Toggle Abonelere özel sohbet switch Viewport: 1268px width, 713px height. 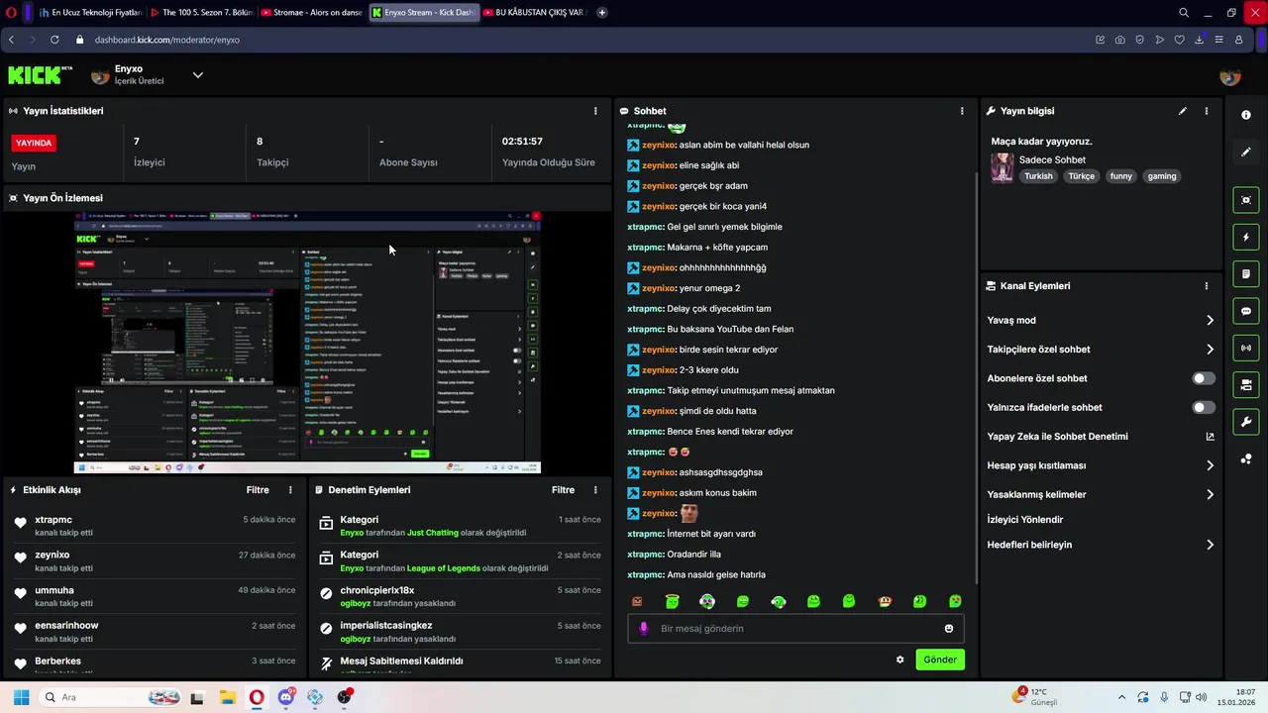coord(1204,378)
